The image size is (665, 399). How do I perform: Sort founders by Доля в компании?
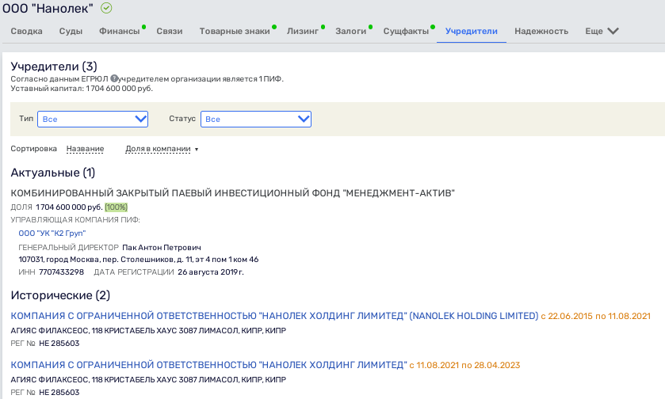coord(158,149)
